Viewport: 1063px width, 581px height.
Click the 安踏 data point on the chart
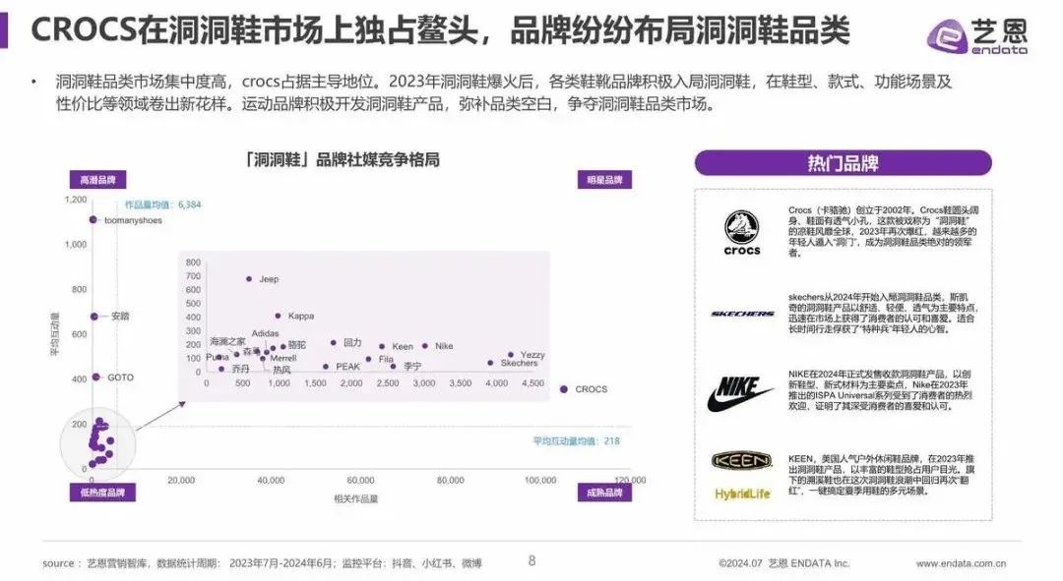[x=94, y=317]
